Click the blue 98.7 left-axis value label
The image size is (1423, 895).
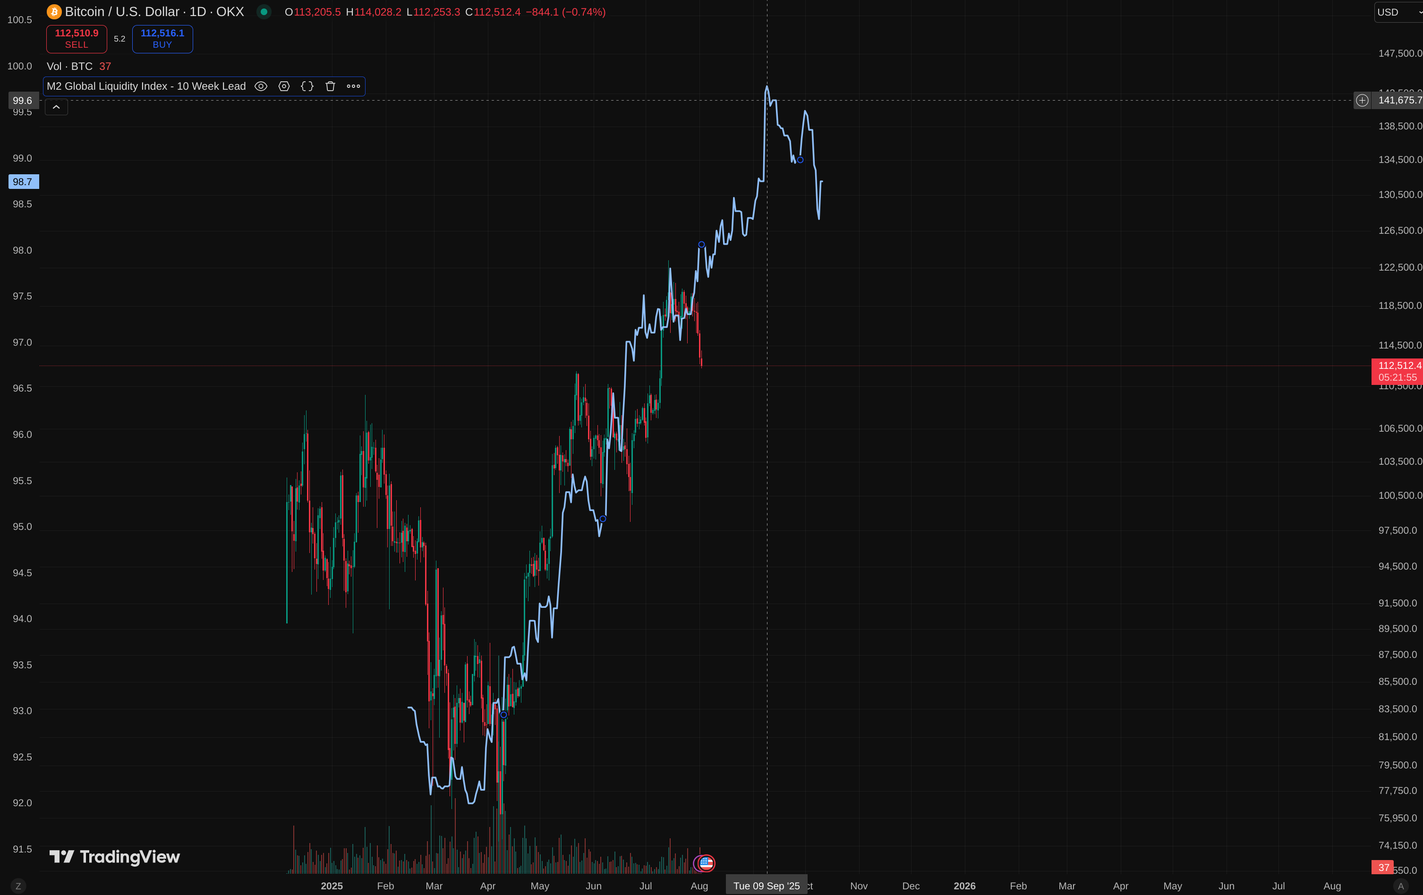24,181
